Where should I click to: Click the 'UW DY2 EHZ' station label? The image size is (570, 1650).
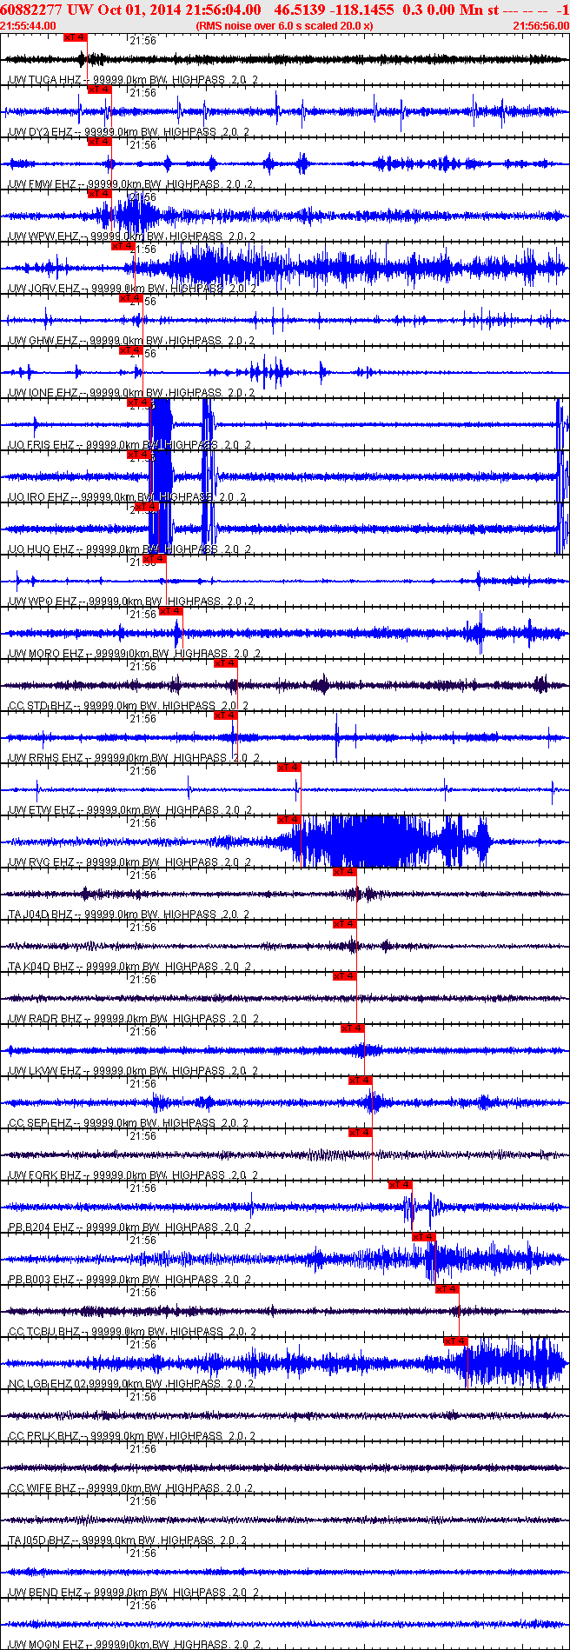41,132
